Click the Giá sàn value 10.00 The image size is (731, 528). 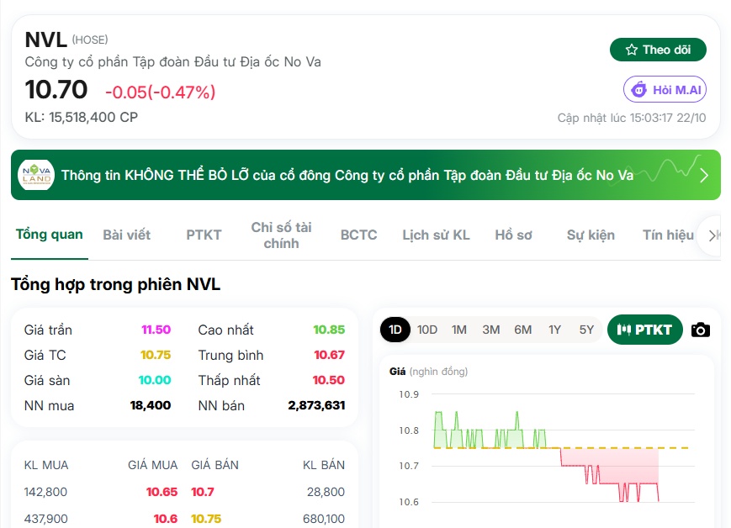click(x=155, y=380)
